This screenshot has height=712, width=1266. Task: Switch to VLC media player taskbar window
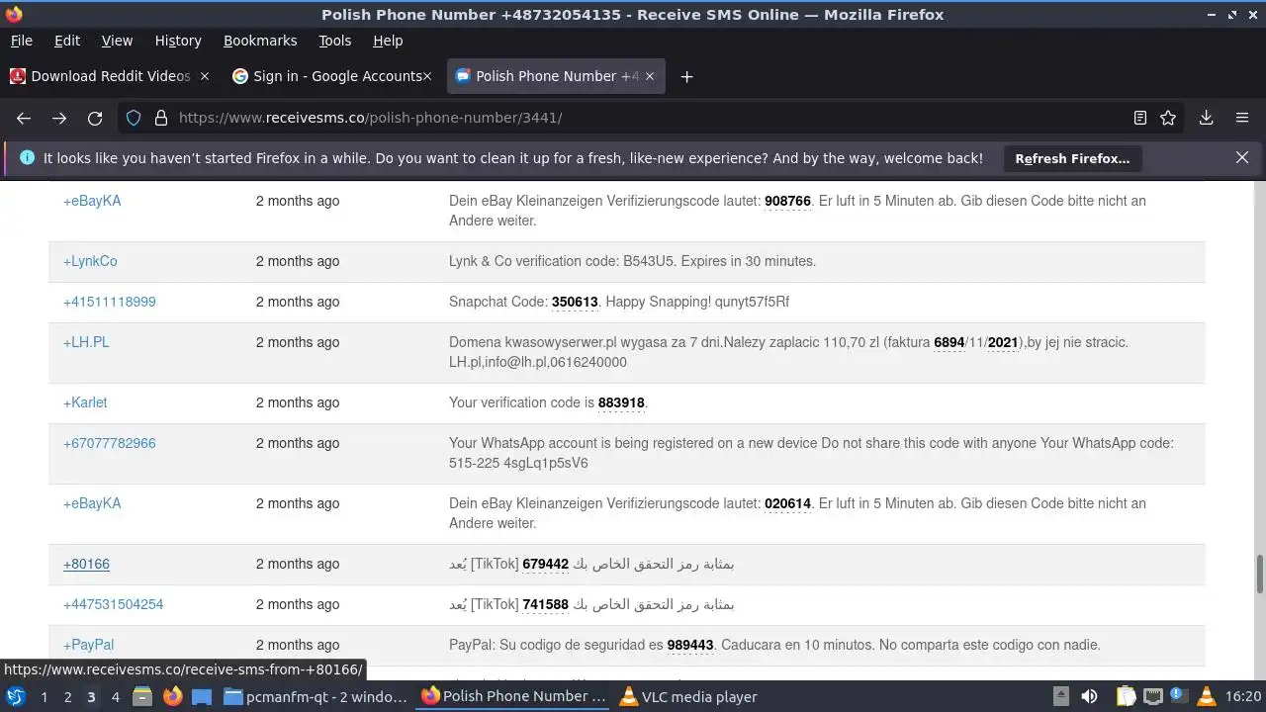click(x=688, y=696)
